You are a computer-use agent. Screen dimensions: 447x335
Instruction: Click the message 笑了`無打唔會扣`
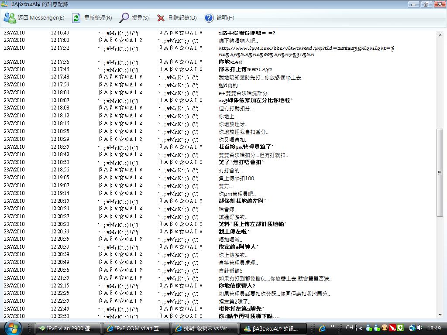click(x=241, y=162)
